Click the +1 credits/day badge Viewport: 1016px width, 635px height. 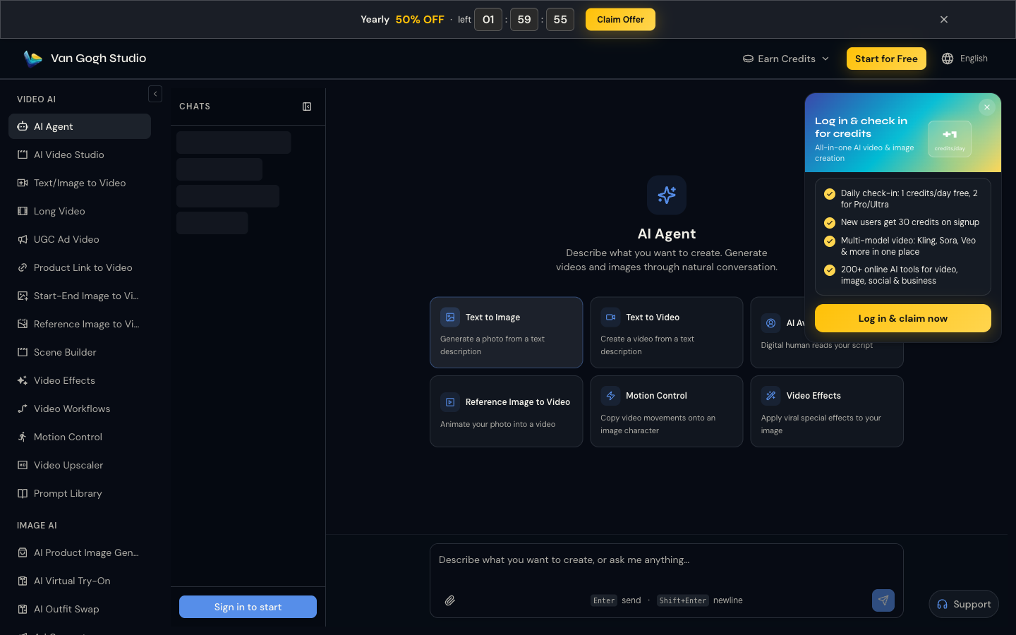[950, 139]
